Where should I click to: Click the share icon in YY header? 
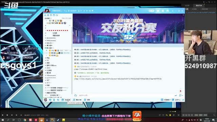pos(90,11)
